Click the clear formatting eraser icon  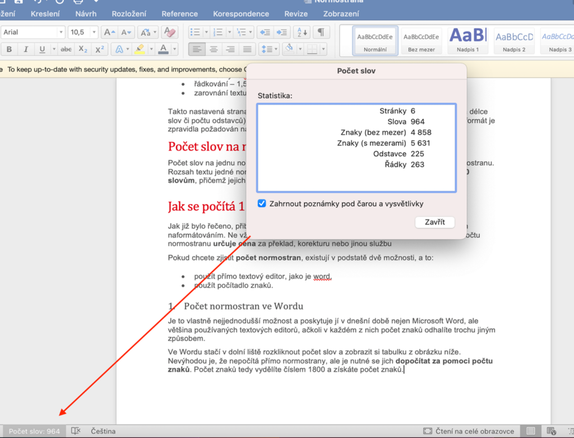[x=170, y=32]
